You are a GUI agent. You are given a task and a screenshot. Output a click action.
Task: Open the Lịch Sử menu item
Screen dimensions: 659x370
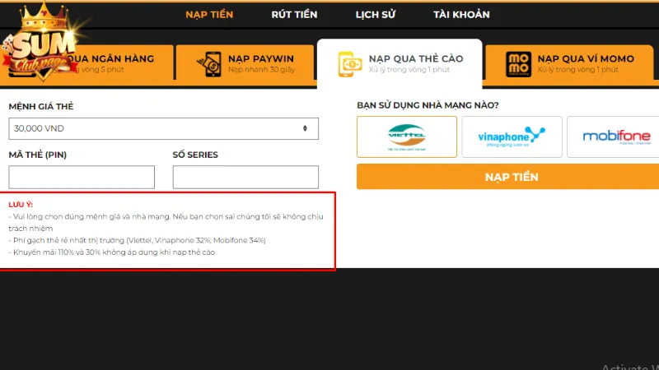point(375,15)
